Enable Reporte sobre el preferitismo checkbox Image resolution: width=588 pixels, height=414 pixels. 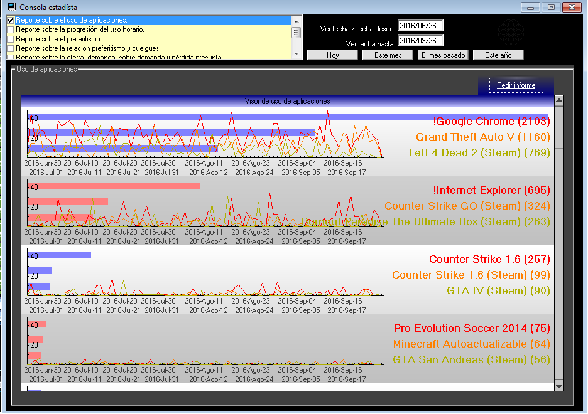[11, 39]
